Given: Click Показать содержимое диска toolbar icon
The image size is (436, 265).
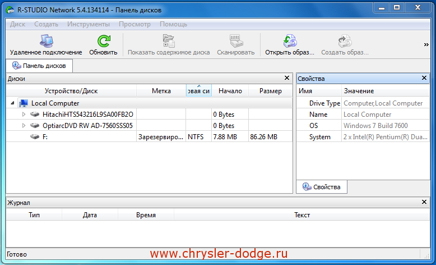Looking at the screenshot, I should tap(169, 41).
